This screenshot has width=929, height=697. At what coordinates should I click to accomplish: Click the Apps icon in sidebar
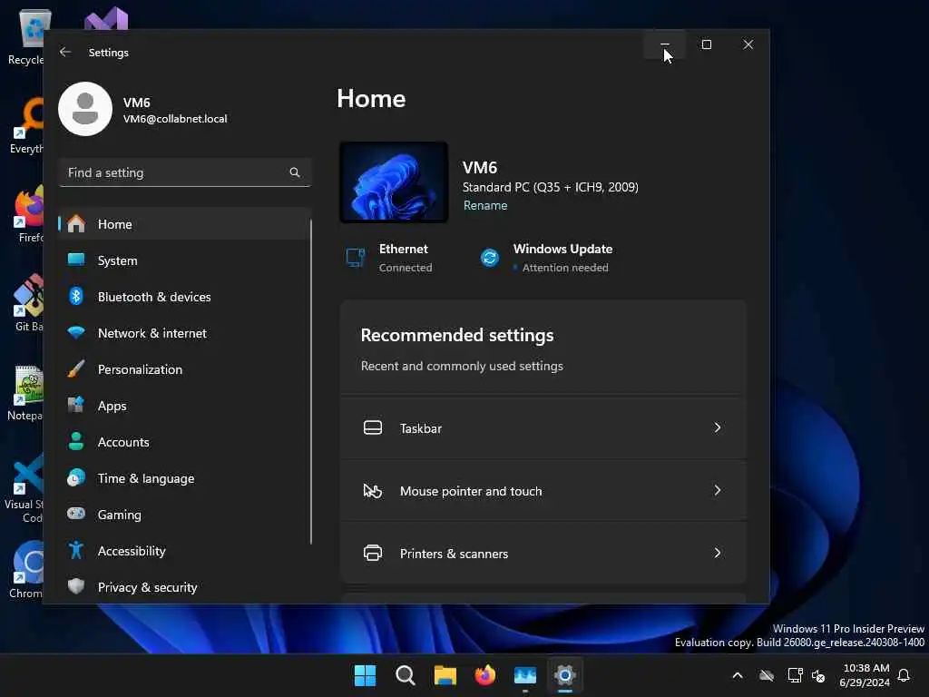pyautogui.click(x=76, y=405)
